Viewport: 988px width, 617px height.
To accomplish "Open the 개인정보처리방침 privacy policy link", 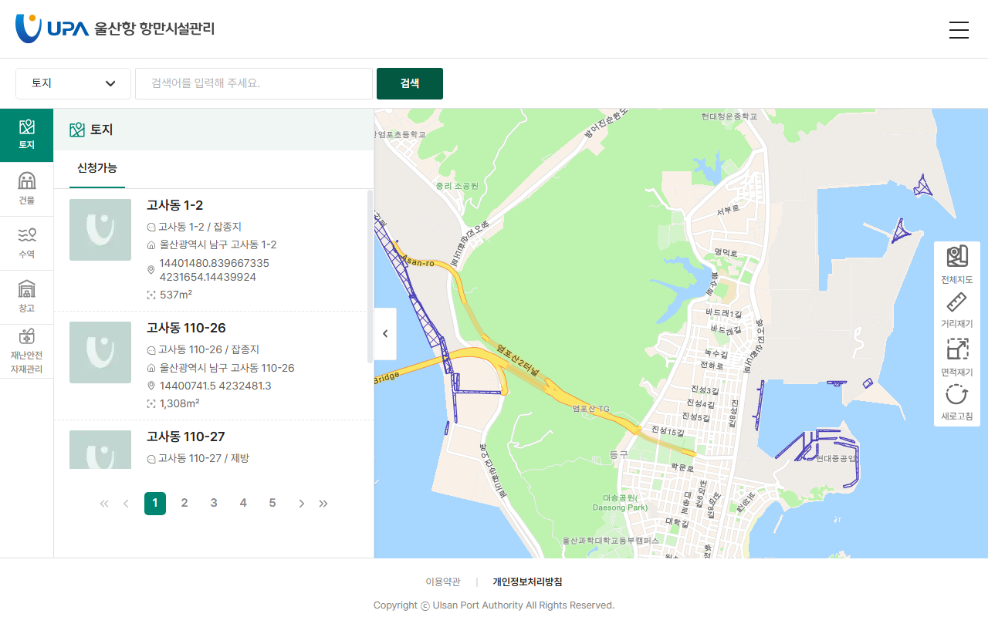I will click(x=527, y=582).
